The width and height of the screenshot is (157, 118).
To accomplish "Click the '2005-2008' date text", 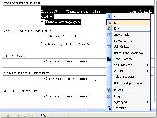I will coord(49,11).
